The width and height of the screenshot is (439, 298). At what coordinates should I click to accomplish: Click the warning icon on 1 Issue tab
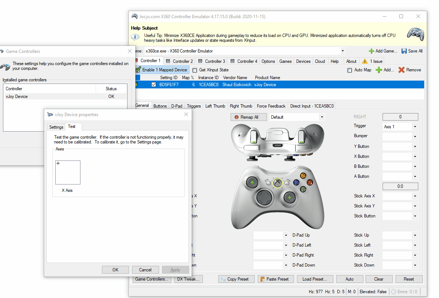pos(364,61)
